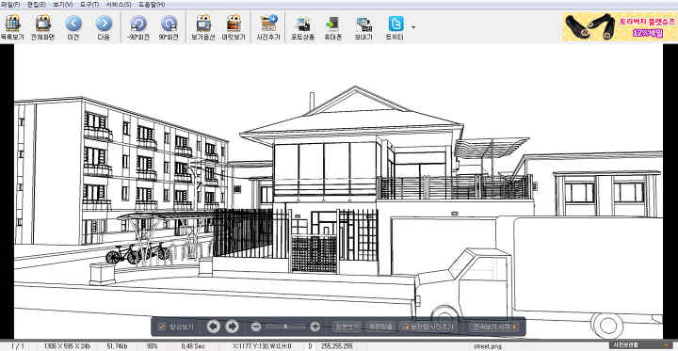The width and height of the screenshot is (678, 351).
Task: Click the 화면맞춤 fit-to-screen button
Action: 379,327
